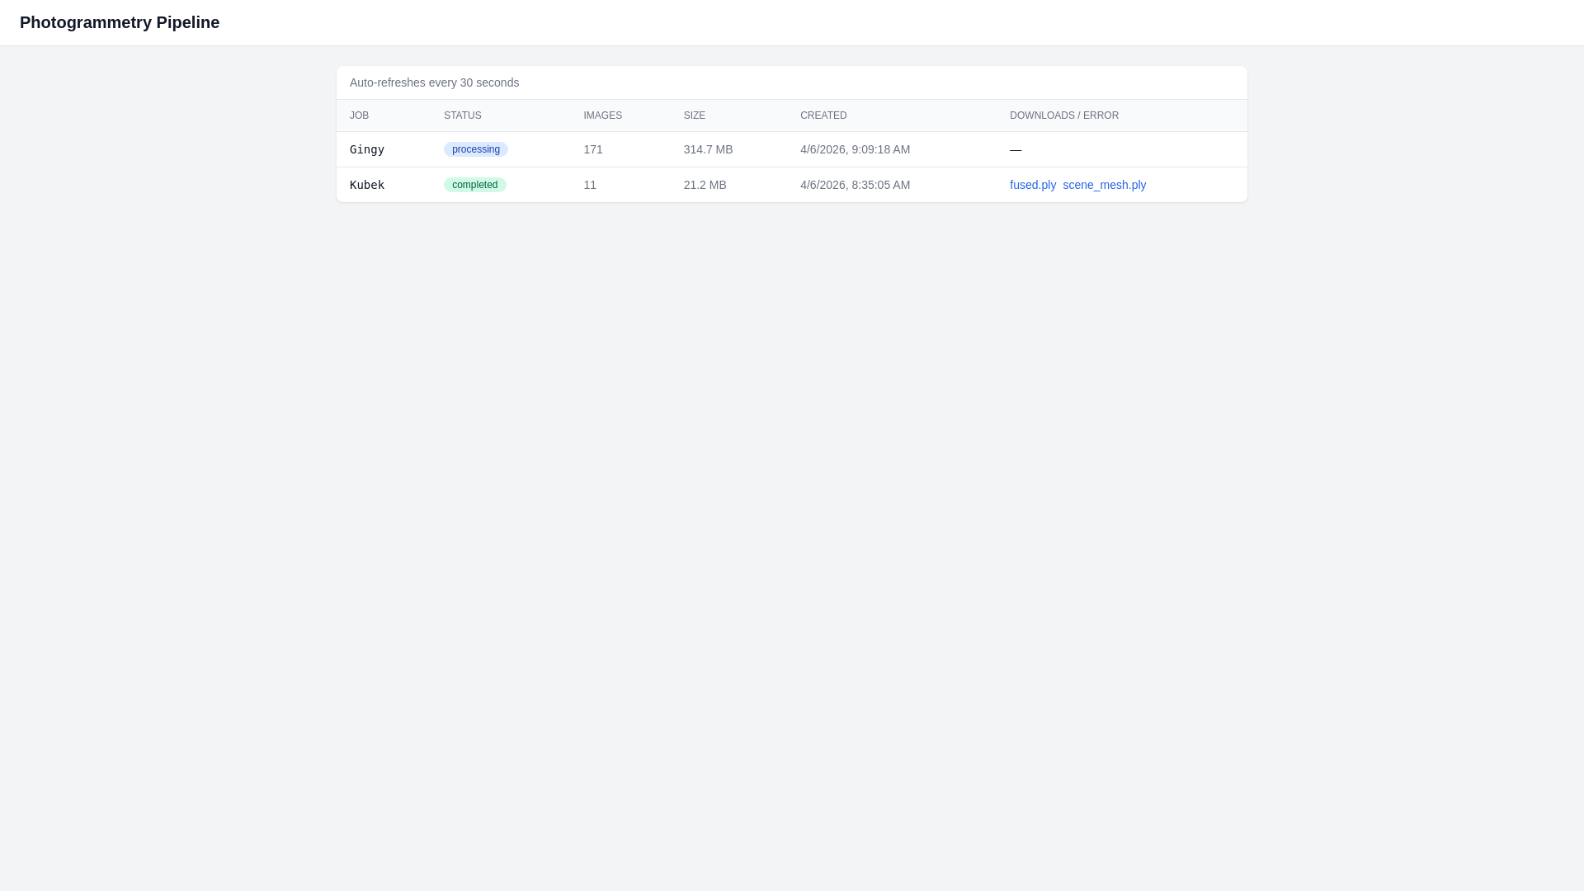Select the Kubek job name

[x=367, y=186]
